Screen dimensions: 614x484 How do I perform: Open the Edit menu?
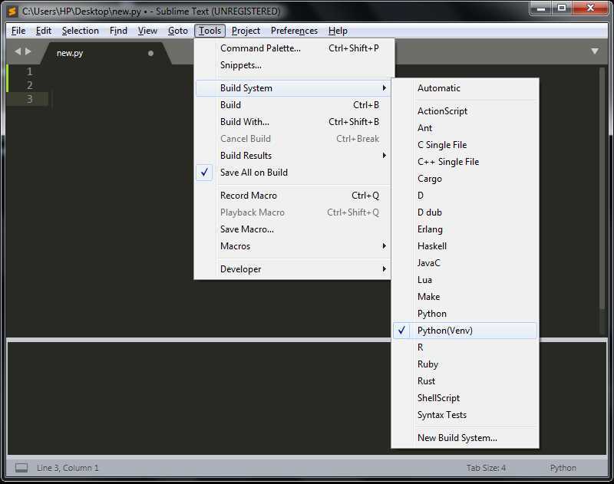tap(44, 31)
